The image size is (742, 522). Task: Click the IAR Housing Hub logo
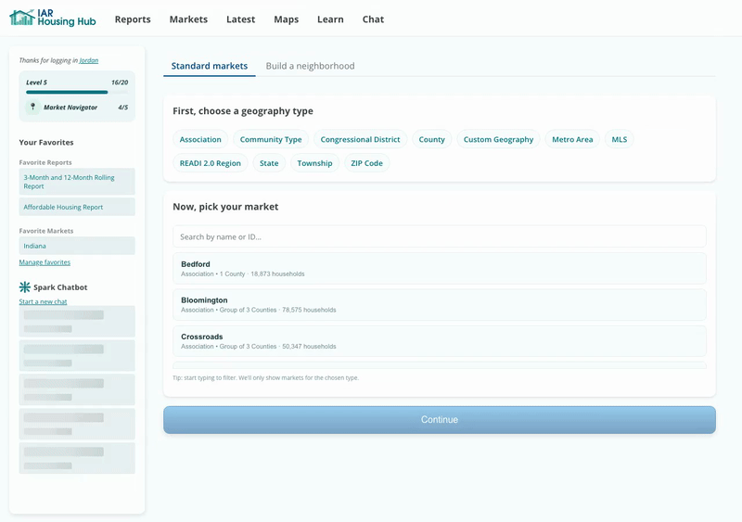pyautogui.click(x=53, y=18)
